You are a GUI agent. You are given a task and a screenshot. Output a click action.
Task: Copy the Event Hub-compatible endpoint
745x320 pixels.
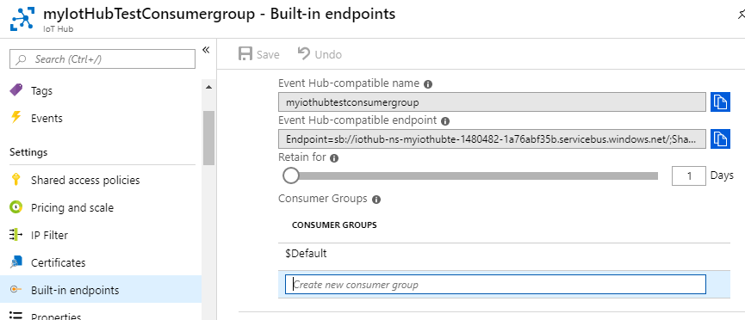(x=720, y=138)
